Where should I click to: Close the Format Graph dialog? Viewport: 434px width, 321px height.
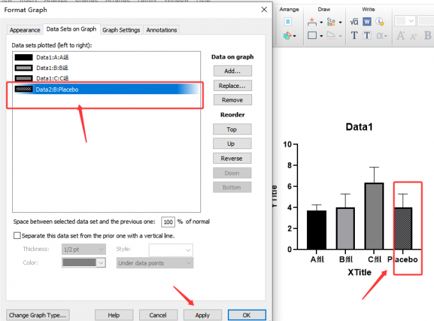tap(264, 10)
